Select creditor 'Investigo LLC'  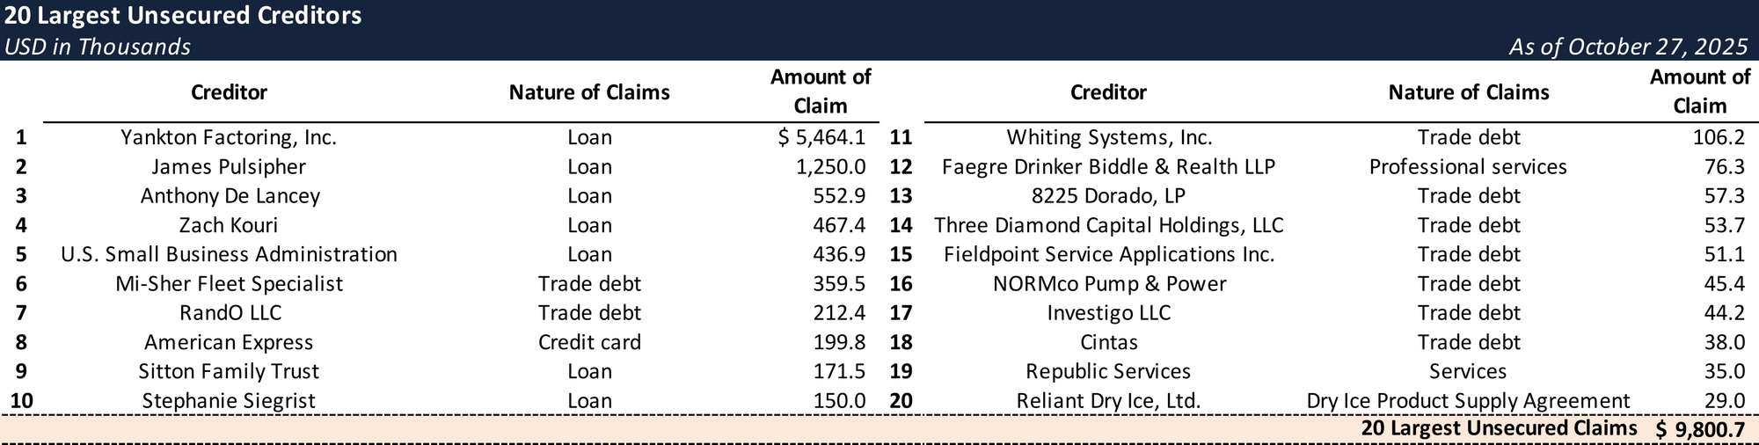(1109, 313)
